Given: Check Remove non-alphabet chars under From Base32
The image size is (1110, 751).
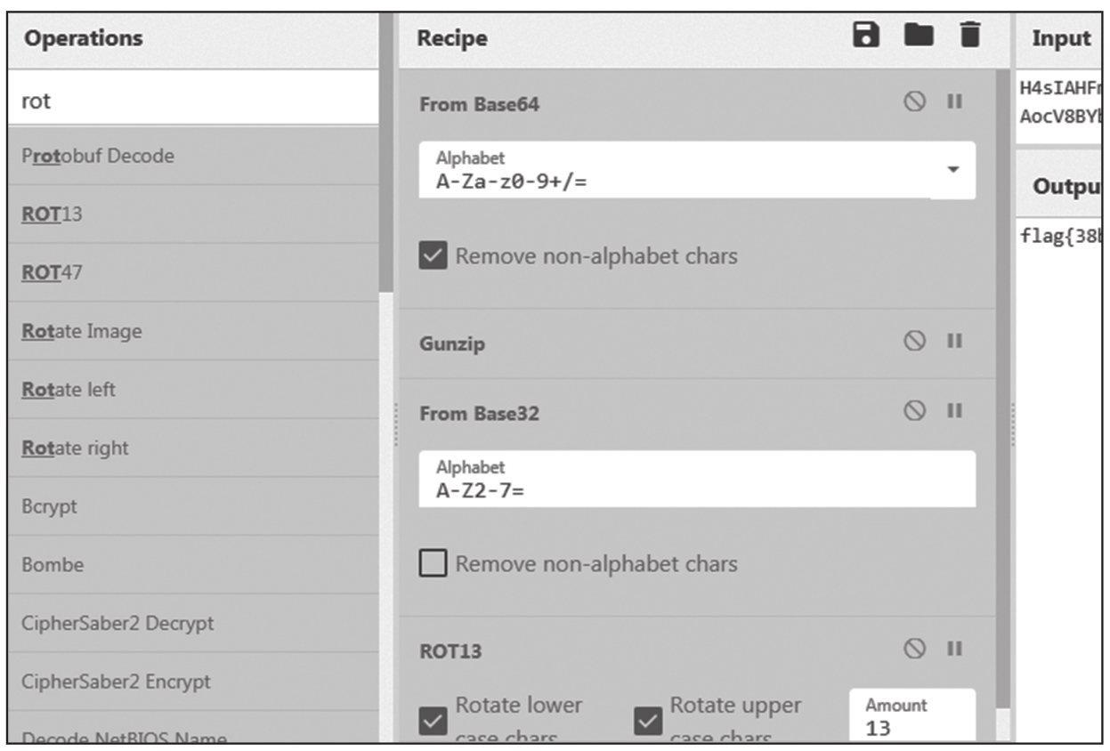Looking at the screenshot, I should (x=433, y=563).
